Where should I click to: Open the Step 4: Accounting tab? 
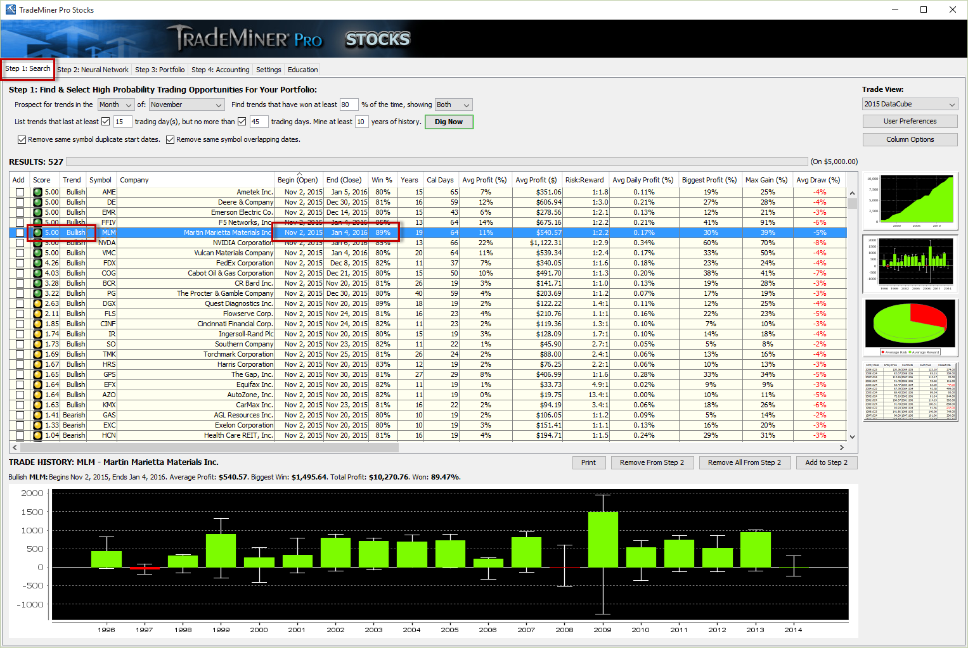pos(221,70)
